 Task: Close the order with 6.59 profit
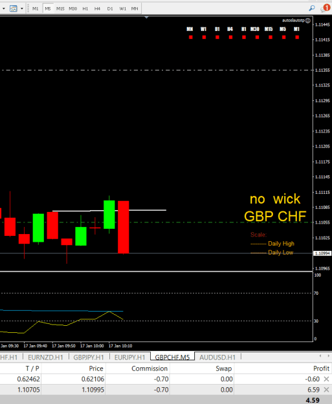pyautogui.click(x=327, y=390)
